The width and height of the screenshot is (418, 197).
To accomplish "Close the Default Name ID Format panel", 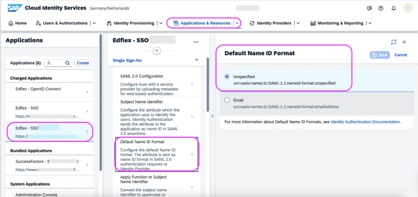I will [404, 42].
